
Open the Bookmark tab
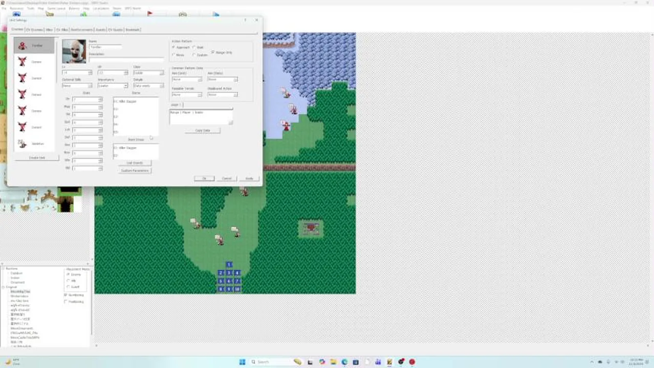coord(133,30)
